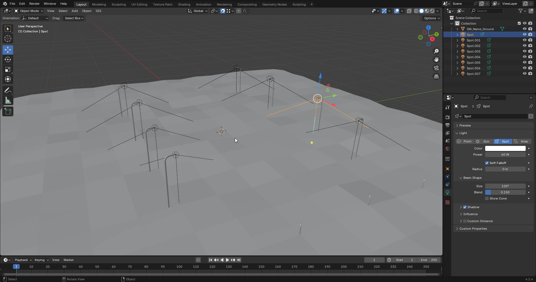This screenshot has width=536, height=282.
Task: Disable Spot.005 in renders via camera icon
Action: (530, 62)
